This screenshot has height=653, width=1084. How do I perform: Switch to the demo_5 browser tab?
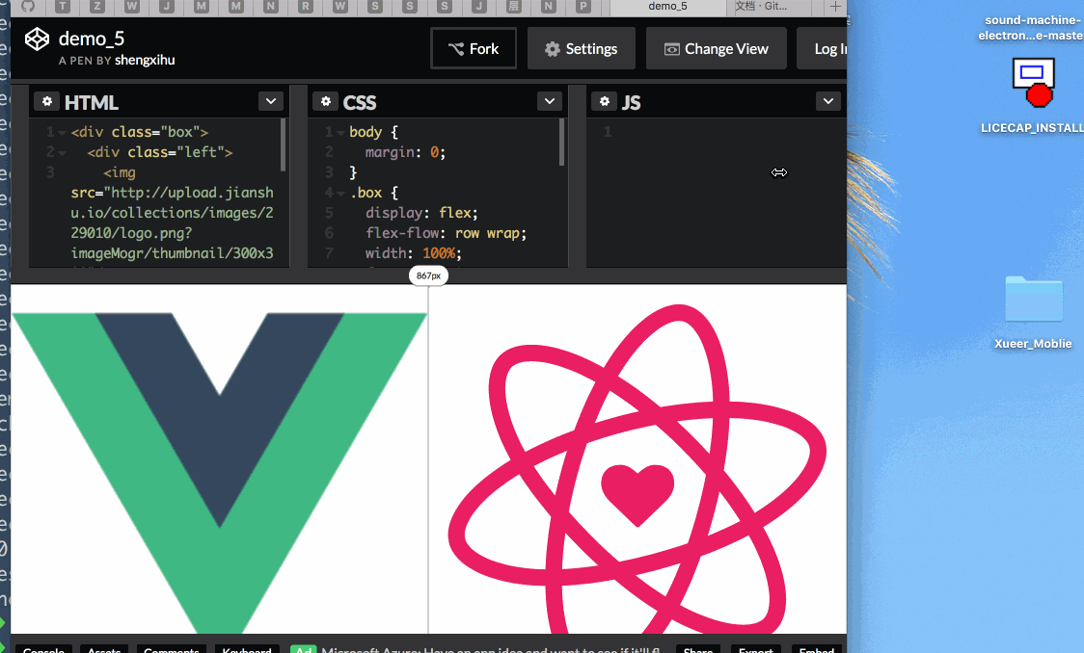[x=667, y=6]
